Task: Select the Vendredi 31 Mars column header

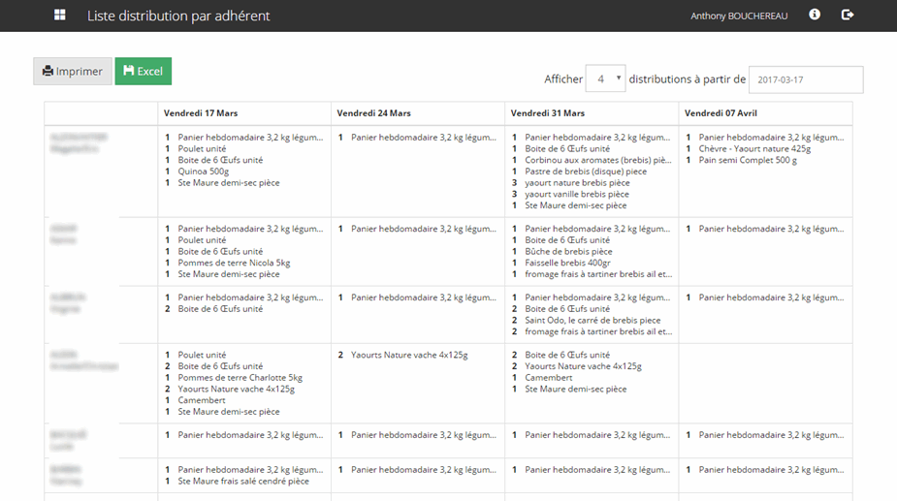Action: click(x=547, y=113)
